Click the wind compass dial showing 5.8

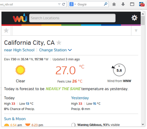[119, 70]
